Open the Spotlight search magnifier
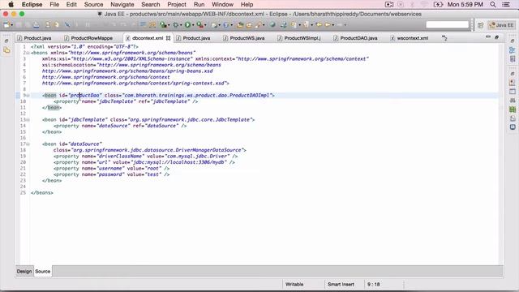Viewport: 519px width, 292px height. point(493,5)
